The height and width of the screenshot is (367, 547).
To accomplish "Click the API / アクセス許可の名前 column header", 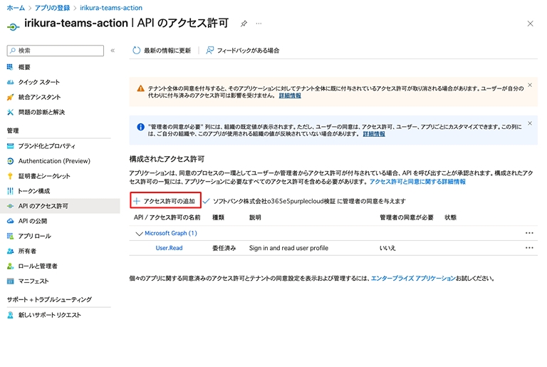I will [x=167, y=217].
